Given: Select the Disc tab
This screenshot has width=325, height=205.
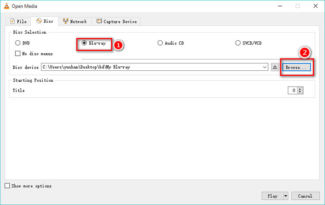Looking at the screenshot, I should pos(45,21).
